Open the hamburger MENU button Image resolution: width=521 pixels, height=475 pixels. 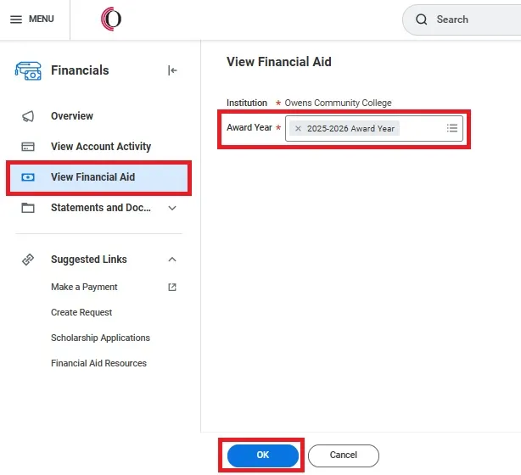click(31, 19)
